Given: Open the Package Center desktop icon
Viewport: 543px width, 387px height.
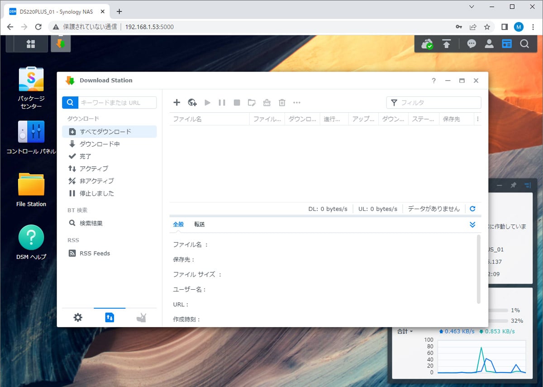Looking at the screenshot, I should (31, 89).
